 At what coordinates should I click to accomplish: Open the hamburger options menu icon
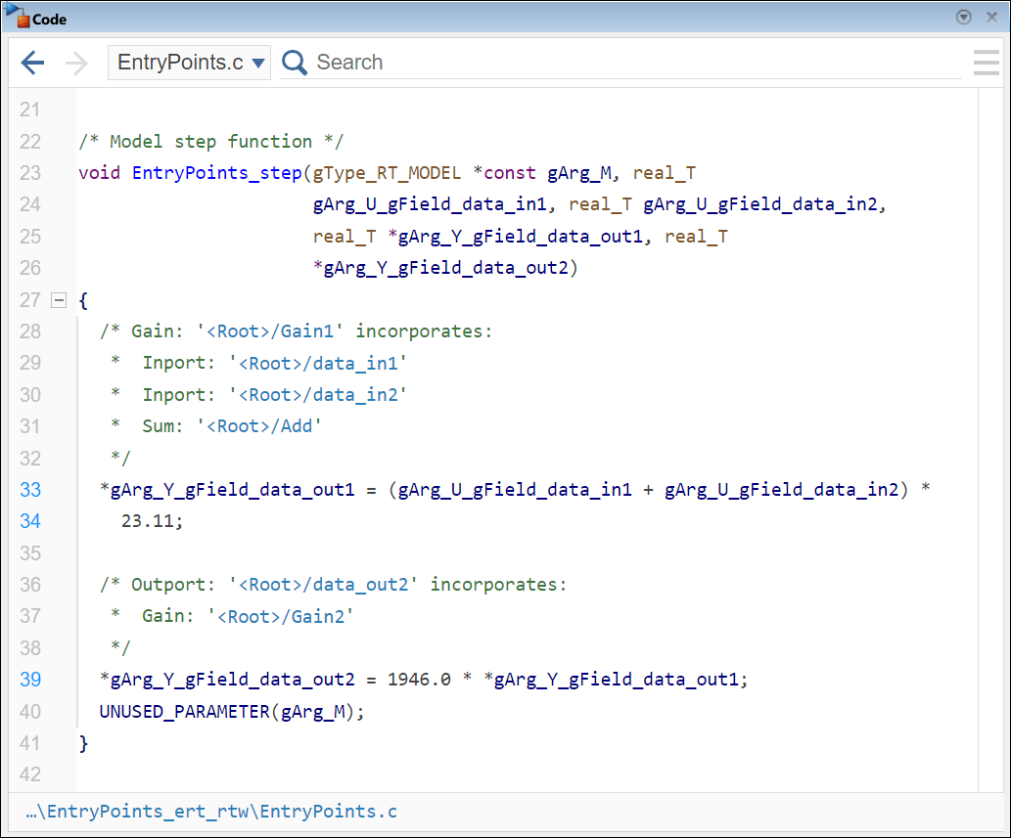[987, 62]
